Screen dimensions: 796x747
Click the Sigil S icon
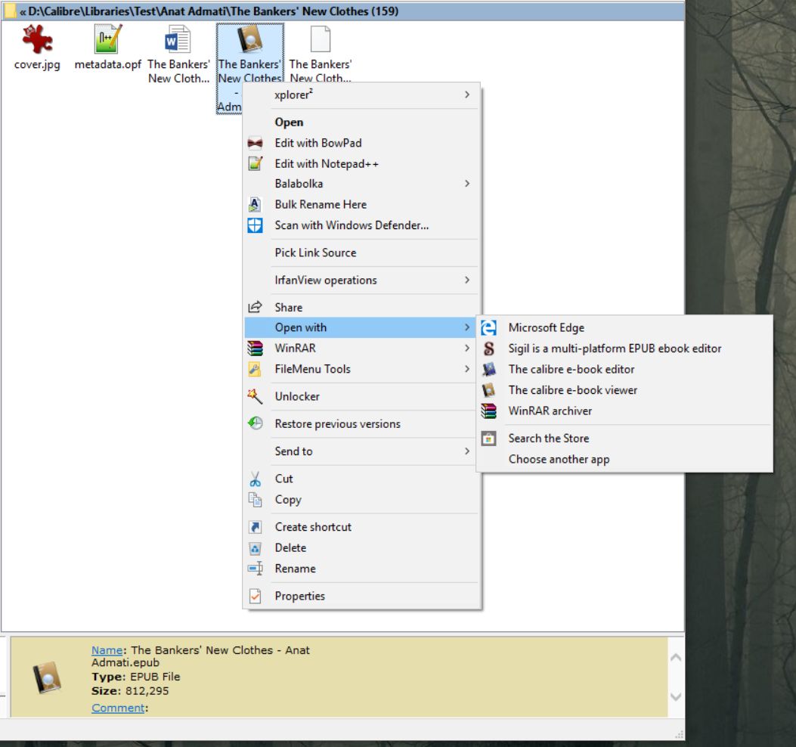(488, 349)
